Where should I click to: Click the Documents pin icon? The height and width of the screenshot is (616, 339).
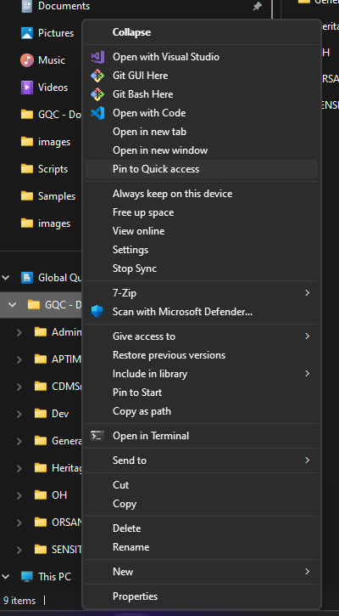[x=257, y=6]
